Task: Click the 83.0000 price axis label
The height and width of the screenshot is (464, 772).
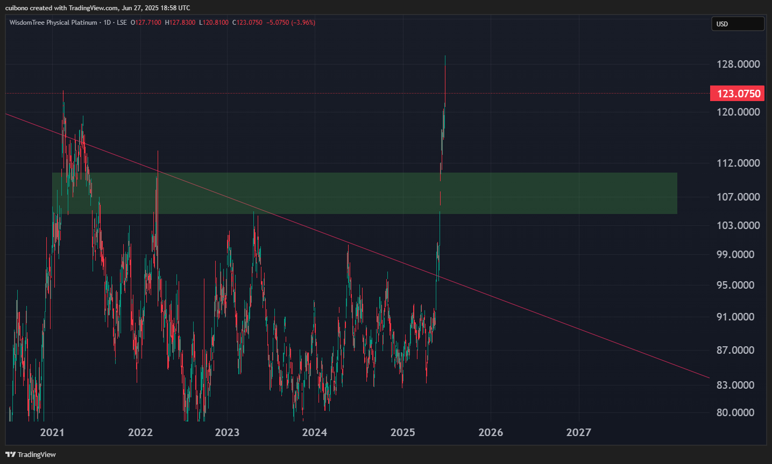Action: click(735, 385)
